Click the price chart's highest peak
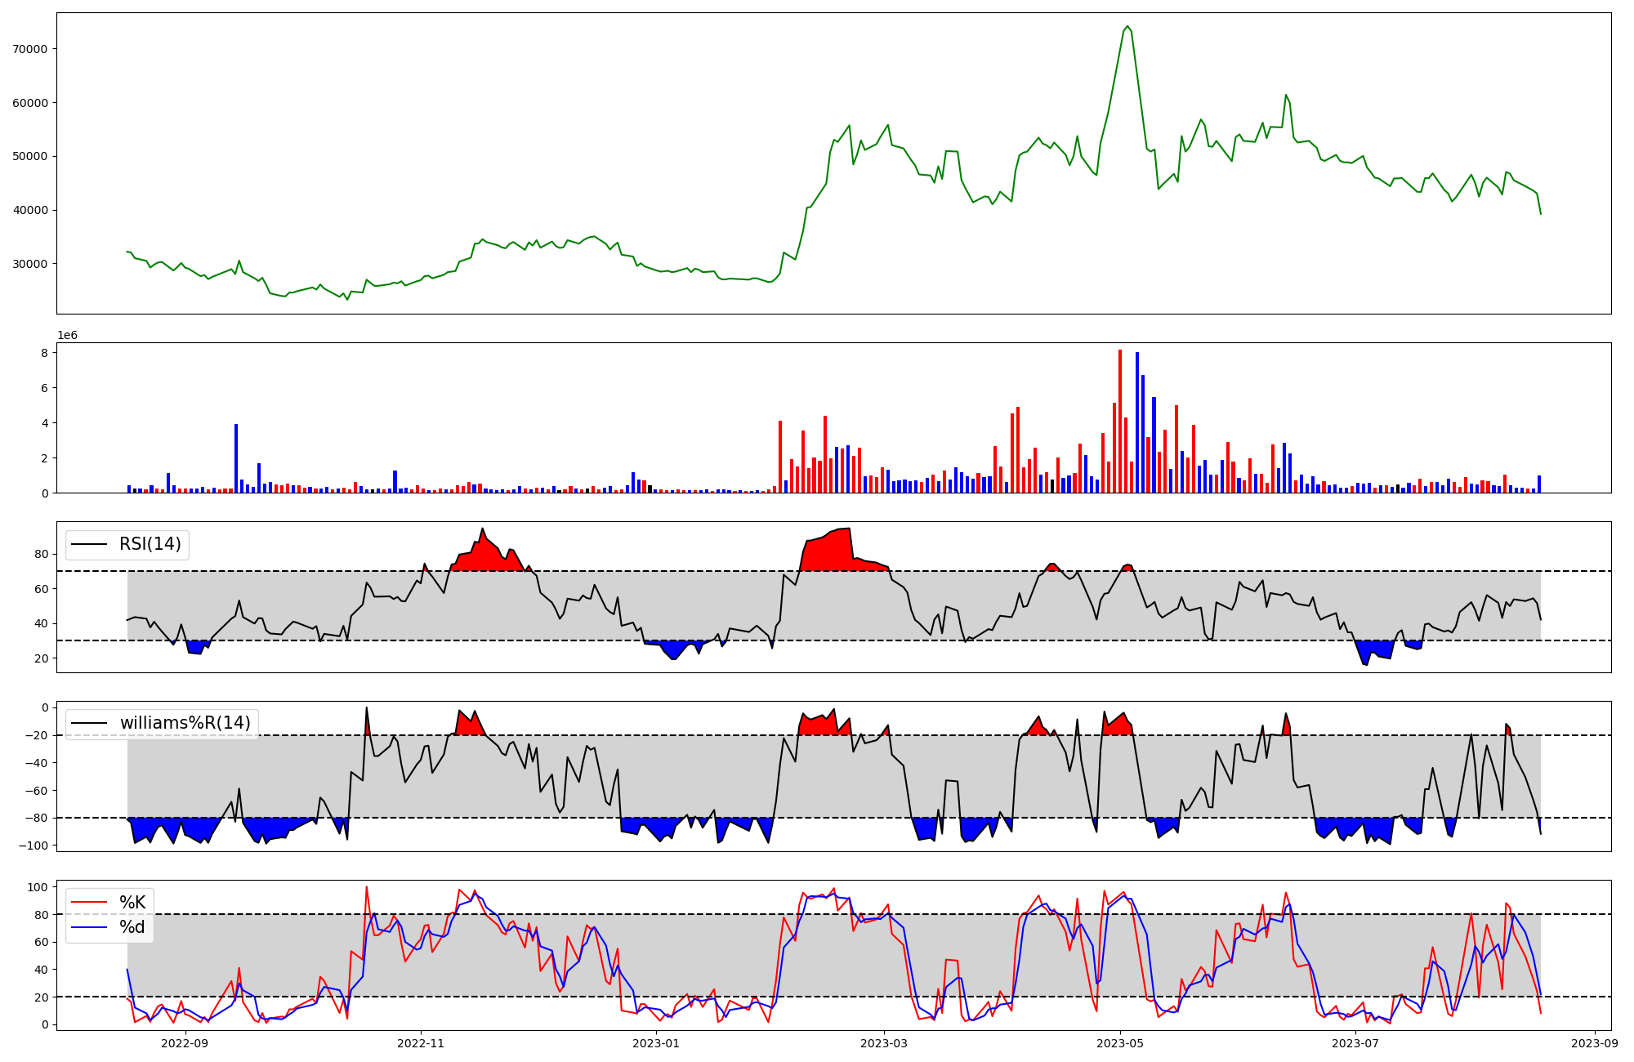This screenshot has width=1634, height=1062. [x=1127, y=26]
